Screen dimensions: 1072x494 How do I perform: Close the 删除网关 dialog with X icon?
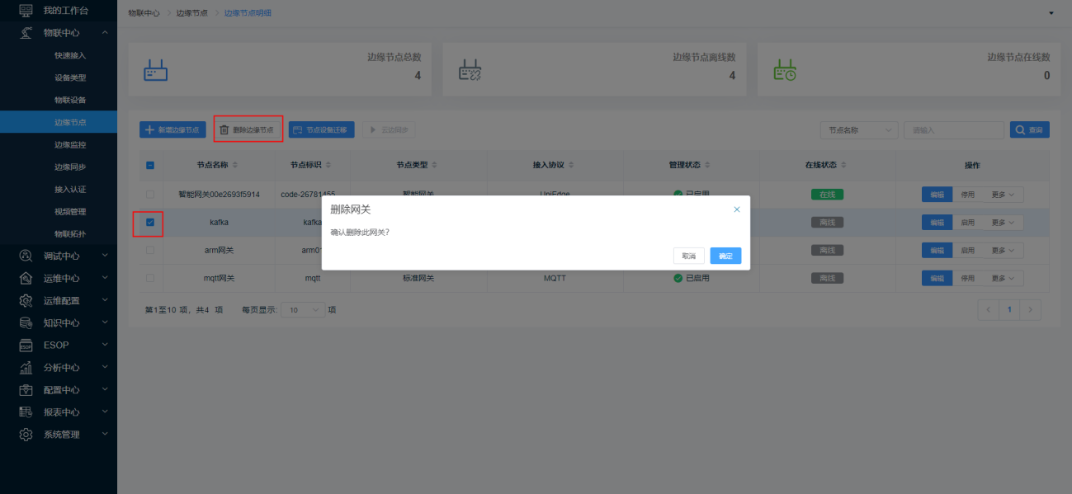pos(737,209)
